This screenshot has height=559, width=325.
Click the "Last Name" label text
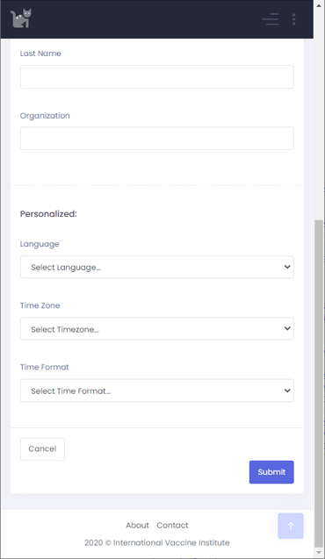(x=40, y=54)
